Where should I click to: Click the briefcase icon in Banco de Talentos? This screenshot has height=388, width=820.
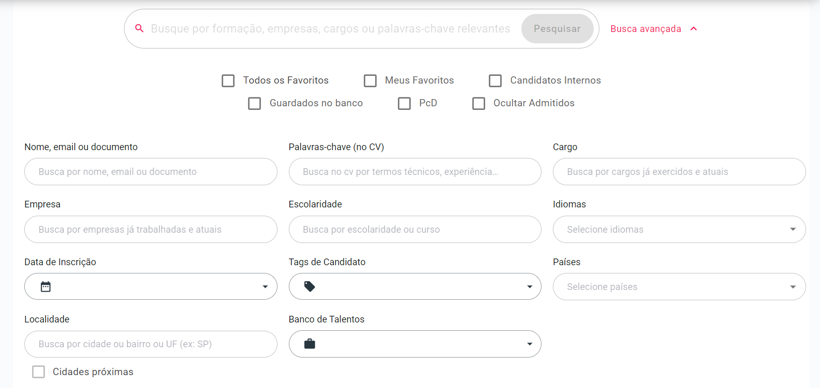coord(310,344)
